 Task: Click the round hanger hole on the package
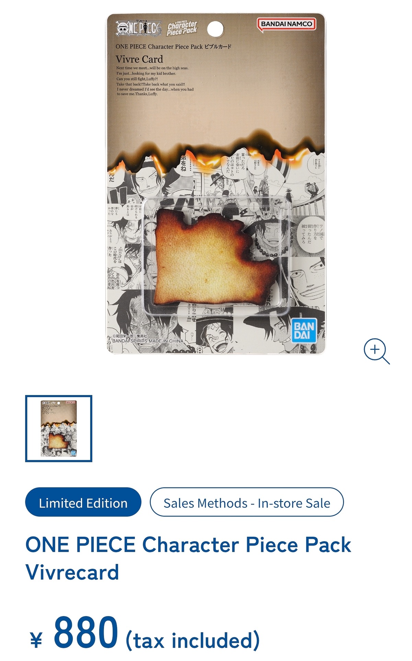pos(216,29)
